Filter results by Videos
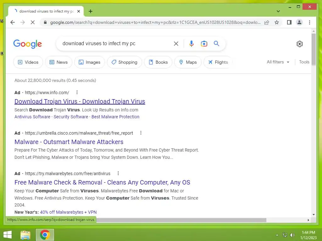This screenshot has height=241, width=322. pos(28,62)
